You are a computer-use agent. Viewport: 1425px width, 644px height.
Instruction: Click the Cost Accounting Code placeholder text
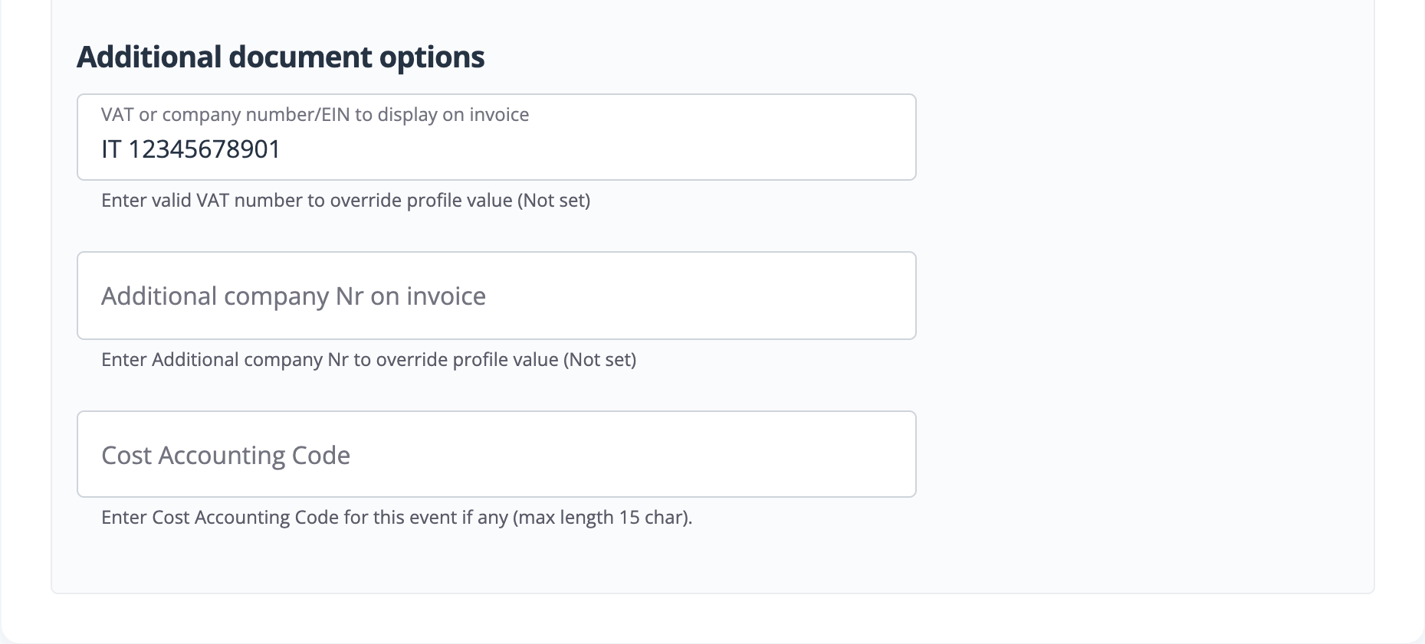coord(225,454)
